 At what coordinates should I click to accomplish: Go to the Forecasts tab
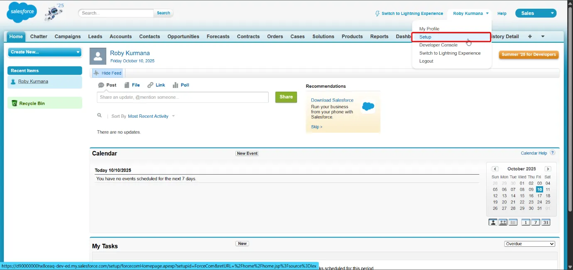(x=218, y=36)
